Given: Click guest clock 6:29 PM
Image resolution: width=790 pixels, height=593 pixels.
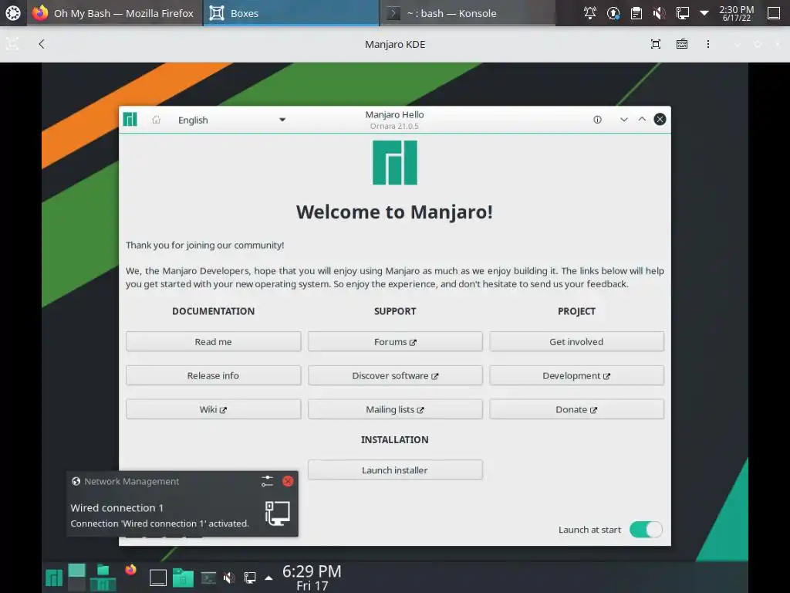Looking at the screenshot, I should pos(312,578).
